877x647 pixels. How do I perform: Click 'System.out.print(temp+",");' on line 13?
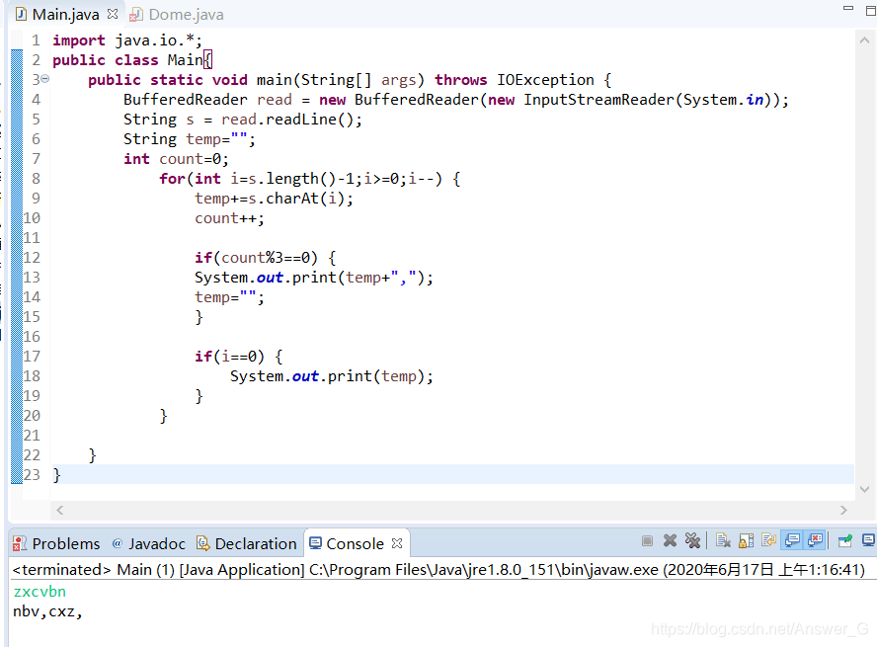314,278
